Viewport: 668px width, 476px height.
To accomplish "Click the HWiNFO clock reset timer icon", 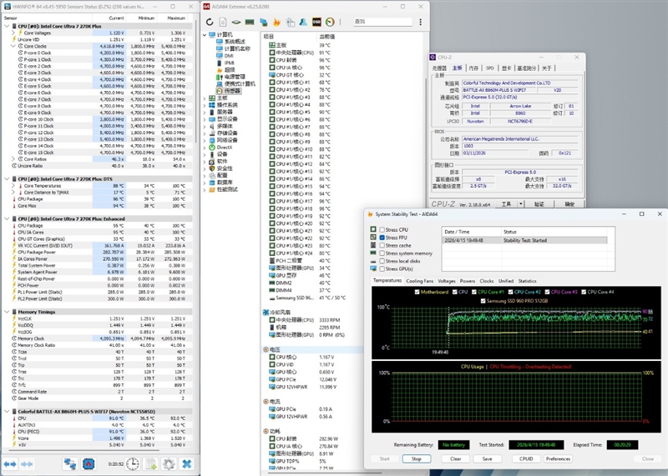I will (x=133, y=463).
